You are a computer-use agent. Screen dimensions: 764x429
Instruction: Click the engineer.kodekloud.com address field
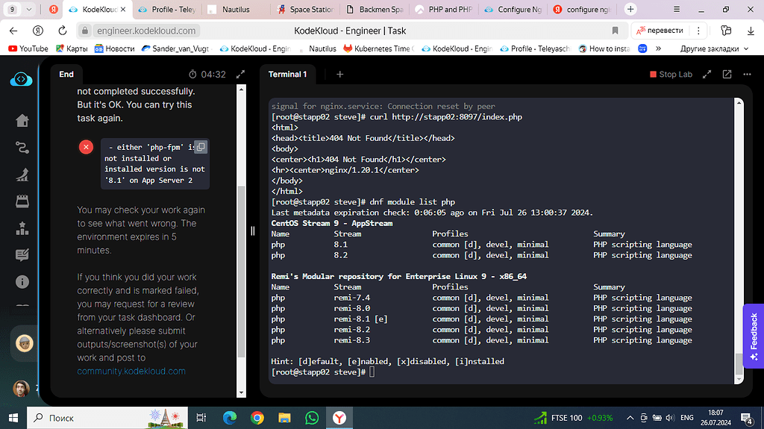146,31
